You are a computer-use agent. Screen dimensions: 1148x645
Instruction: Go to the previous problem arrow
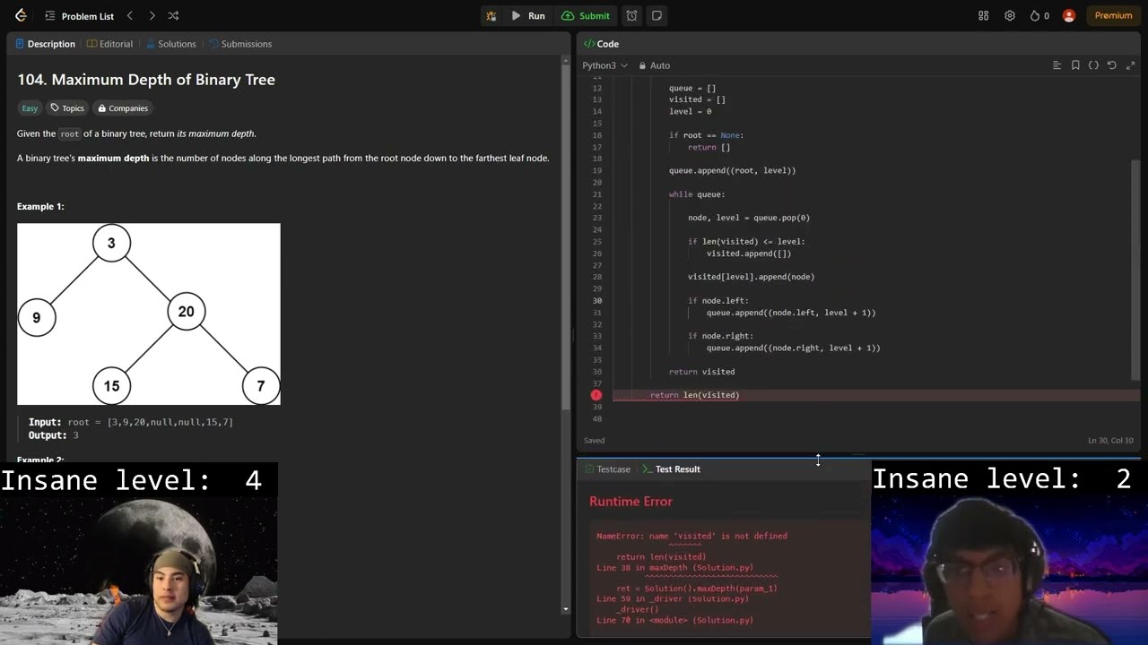[129, 15]
